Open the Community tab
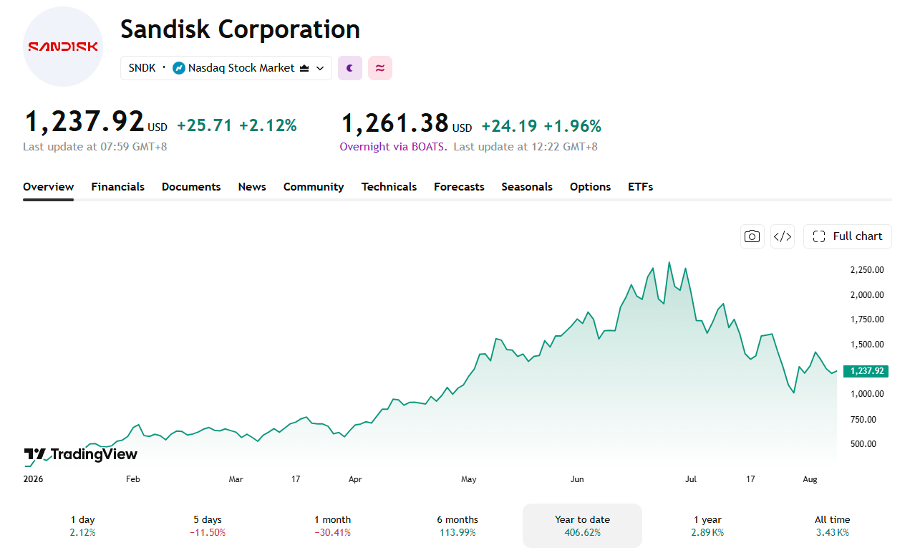915x553 pixels. click(x=314, y=187)
